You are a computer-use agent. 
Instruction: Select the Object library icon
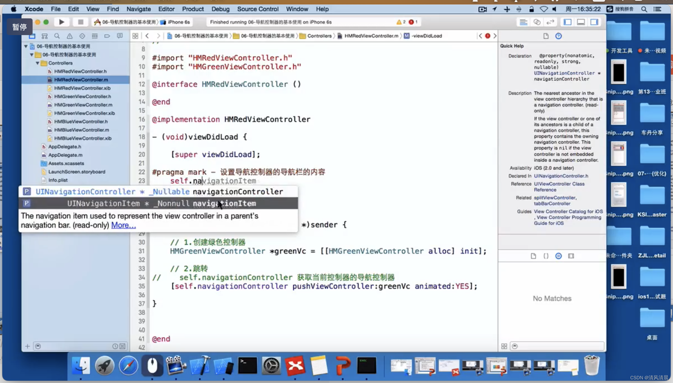pyautogui.click(x=558, y=256)
